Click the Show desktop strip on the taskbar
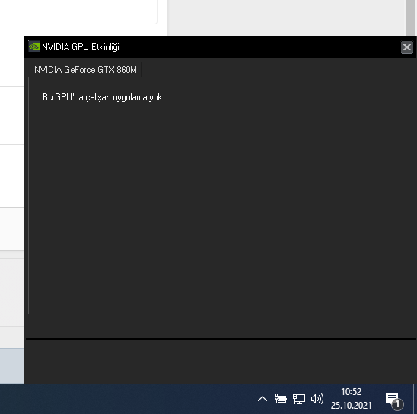Image resolution: width=417 pixels, height=414 pixels. point(415,399)
